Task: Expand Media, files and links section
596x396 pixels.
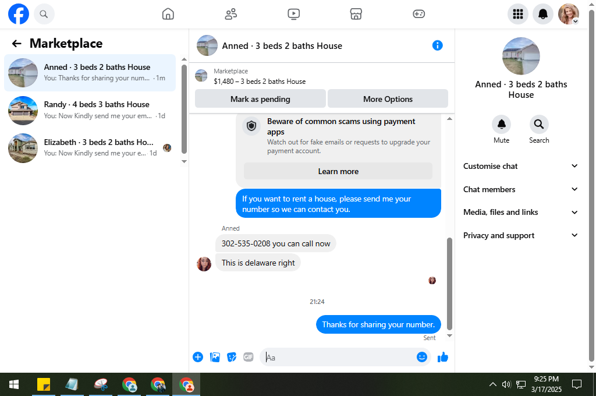Action: tap(520, 212)
